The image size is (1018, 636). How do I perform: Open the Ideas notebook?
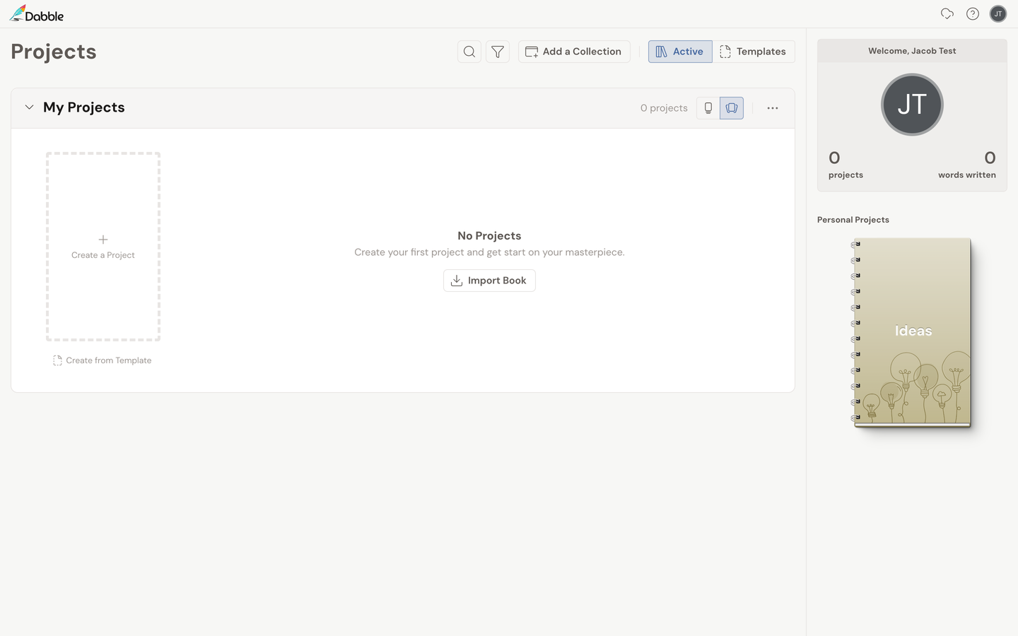pyautogui.click(x=911, y=333)
